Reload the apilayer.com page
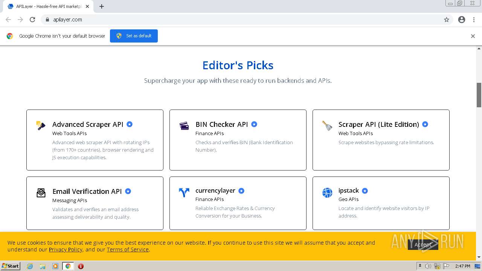 [32, 20]
